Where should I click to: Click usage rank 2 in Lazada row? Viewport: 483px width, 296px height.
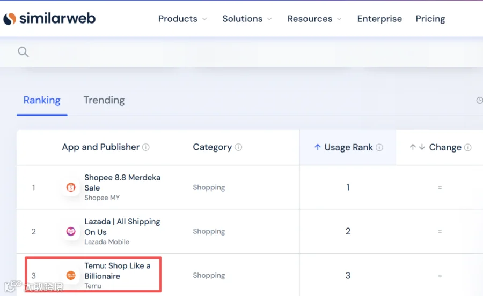[x=348, y=231]
